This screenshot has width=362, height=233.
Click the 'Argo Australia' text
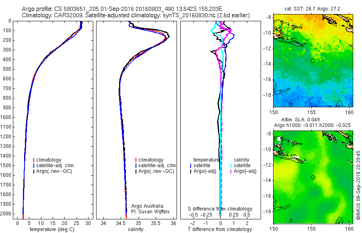(x=147, y=206)
